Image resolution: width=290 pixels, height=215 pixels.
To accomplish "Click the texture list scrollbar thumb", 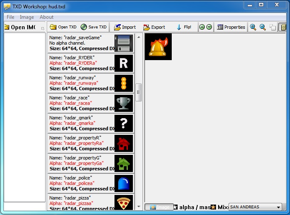I will 139,92.
